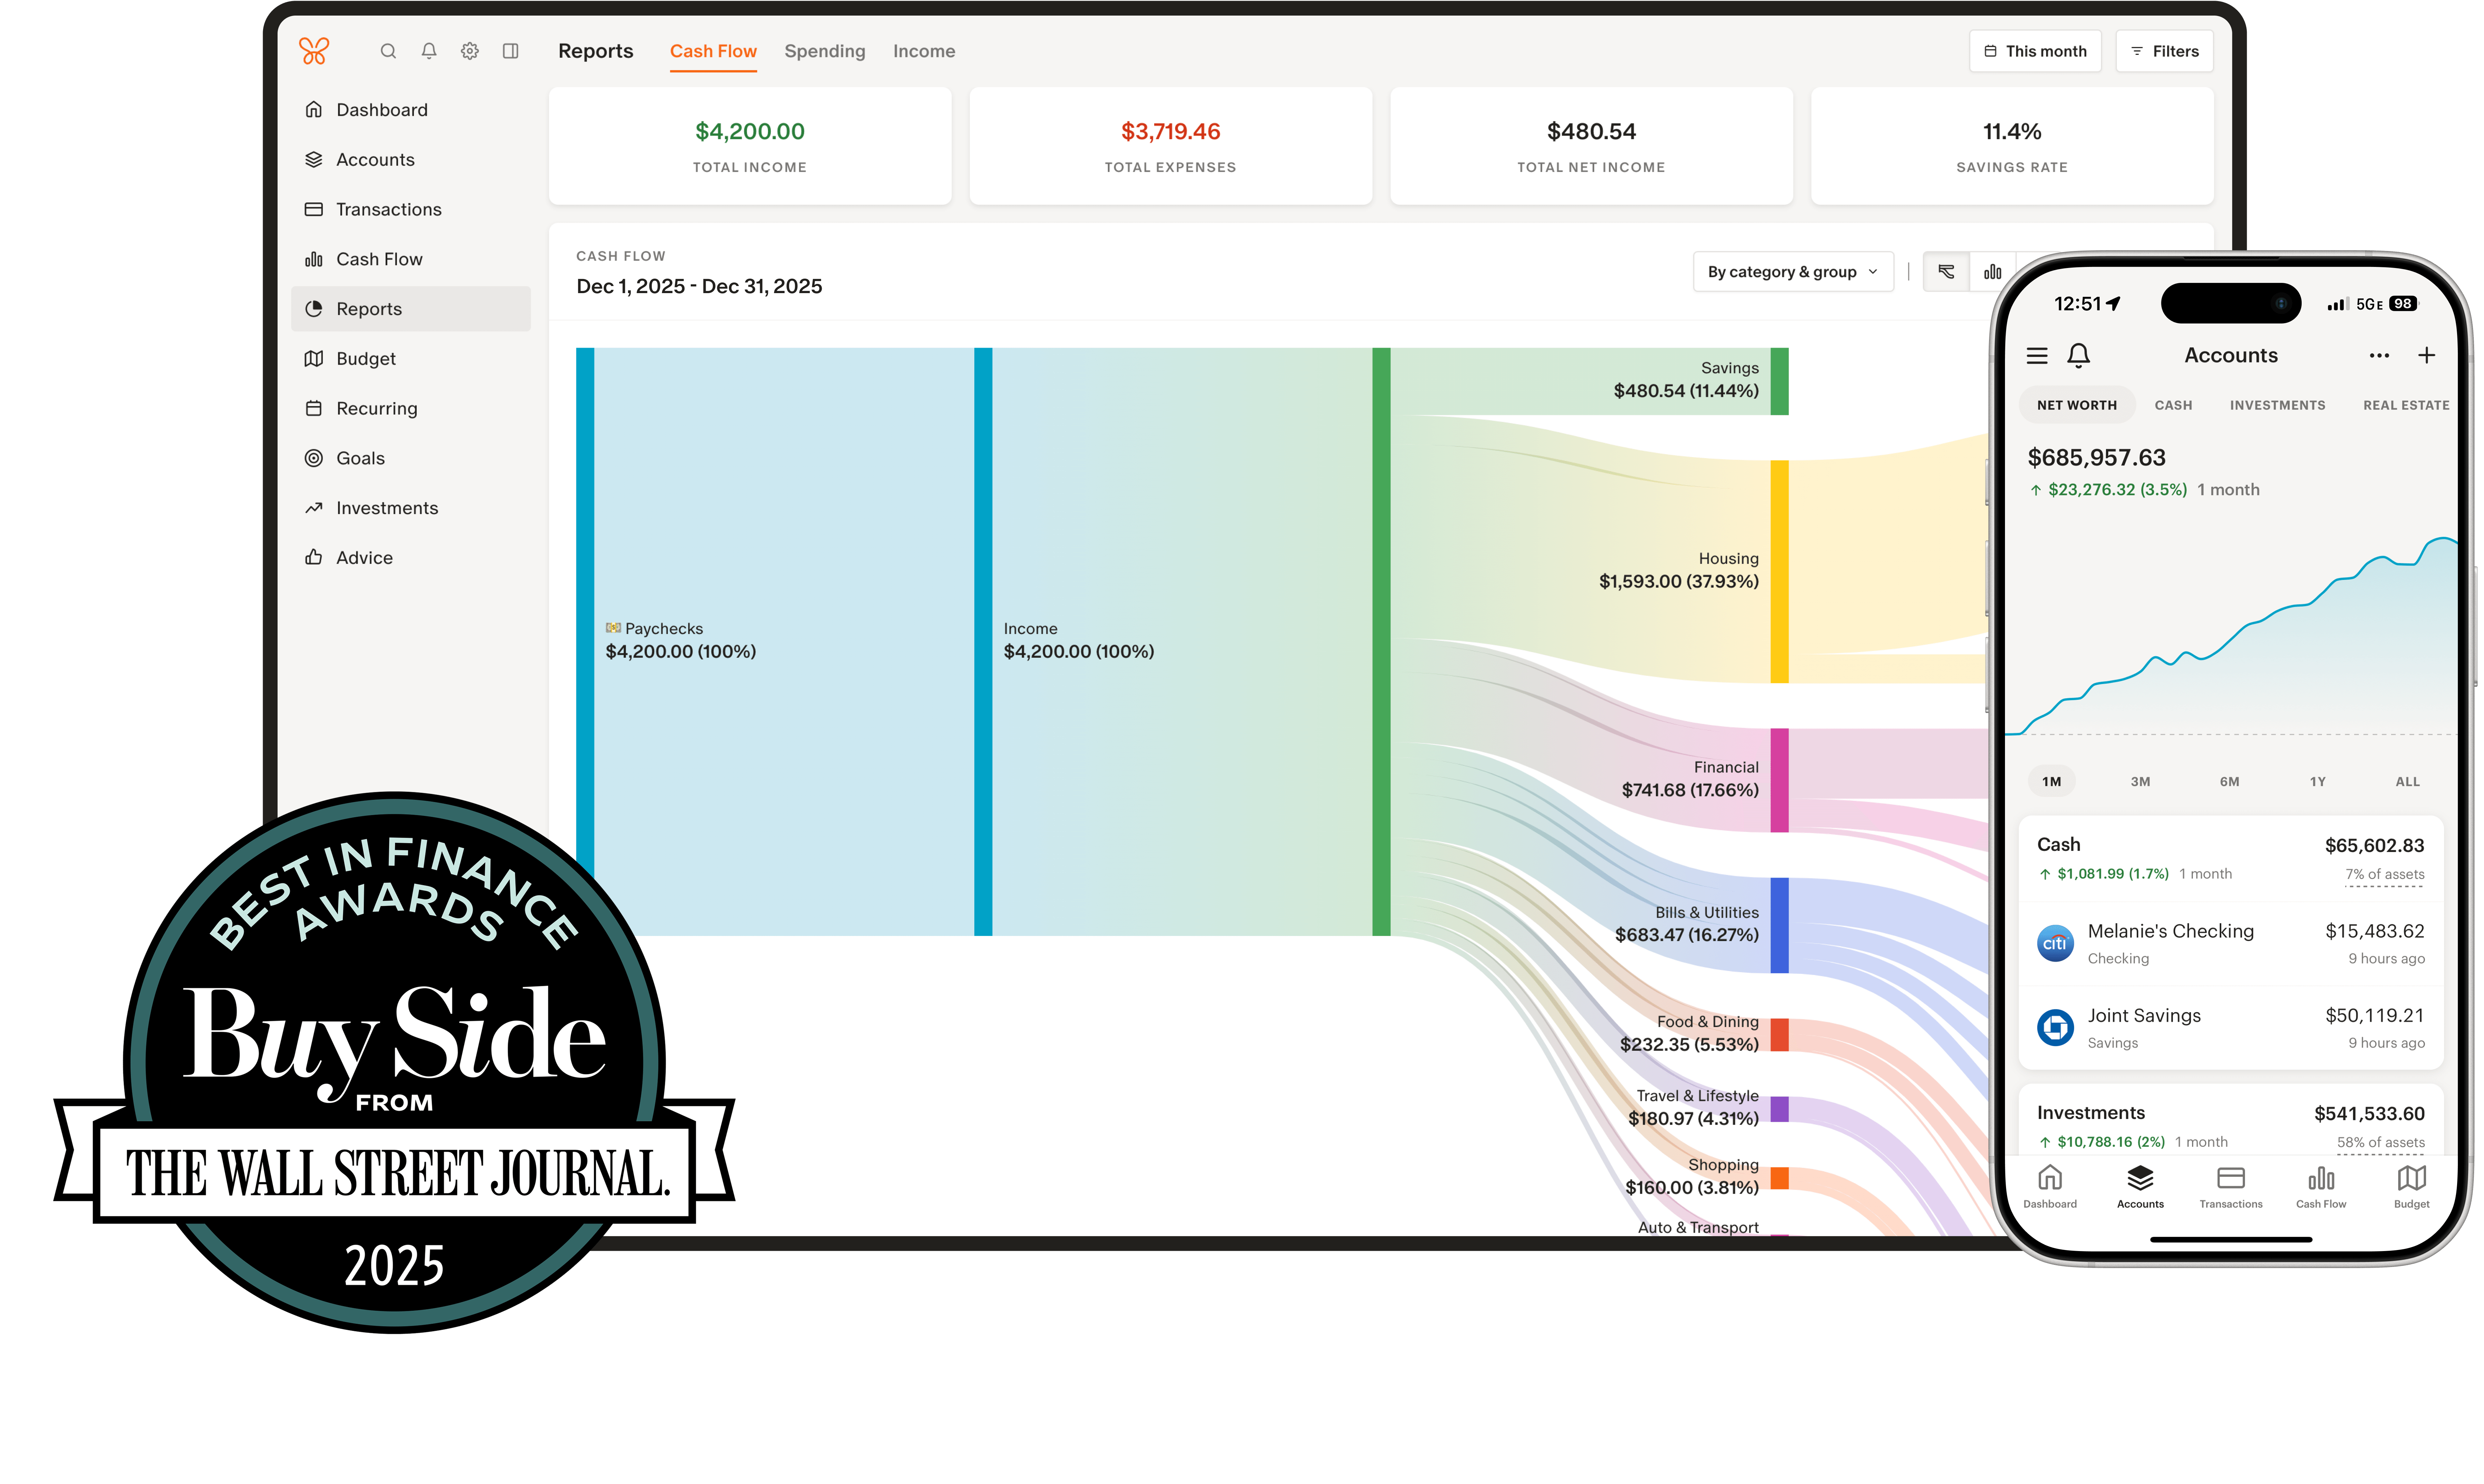The height and width of the screenshot is (1484, 2484).
Task: Go to Investments in the sidebar
Action: 411,508
